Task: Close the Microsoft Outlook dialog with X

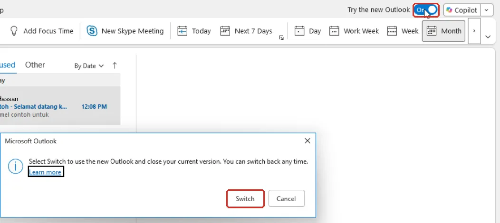Action: coord(308,140)
